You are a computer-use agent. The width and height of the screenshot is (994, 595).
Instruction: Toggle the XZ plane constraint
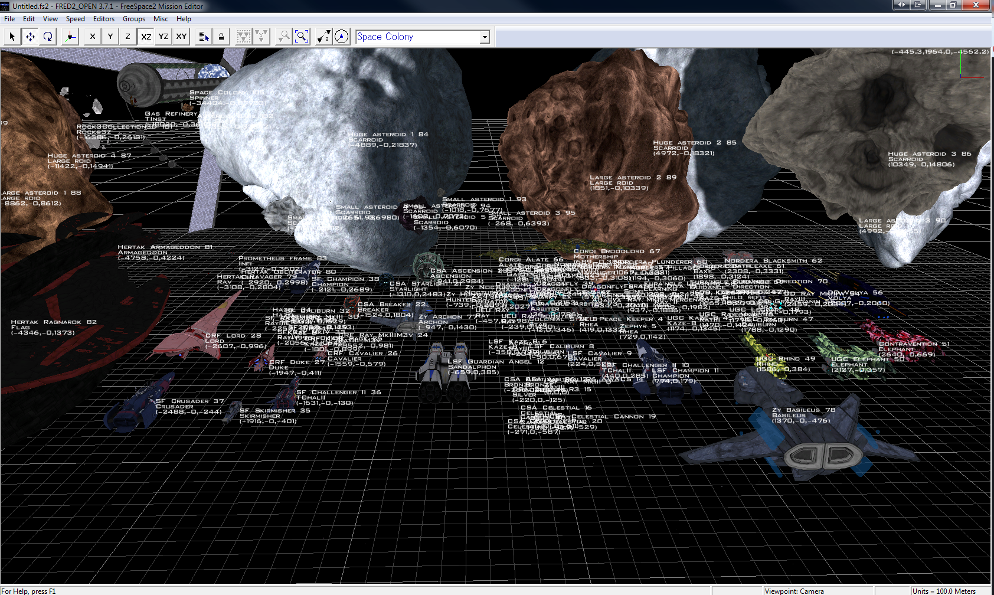tap(146, 37)
